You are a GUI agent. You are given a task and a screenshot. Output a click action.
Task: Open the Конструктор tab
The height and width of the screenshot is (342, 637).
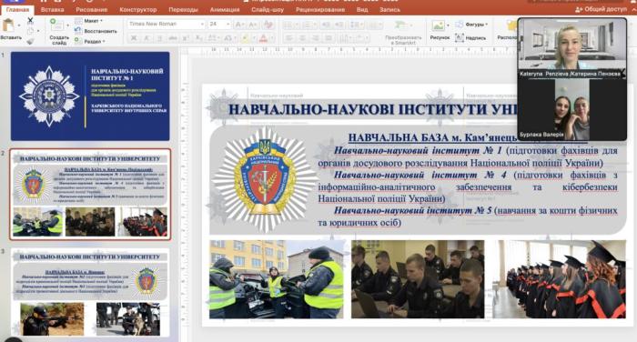[x=138, y=9]
